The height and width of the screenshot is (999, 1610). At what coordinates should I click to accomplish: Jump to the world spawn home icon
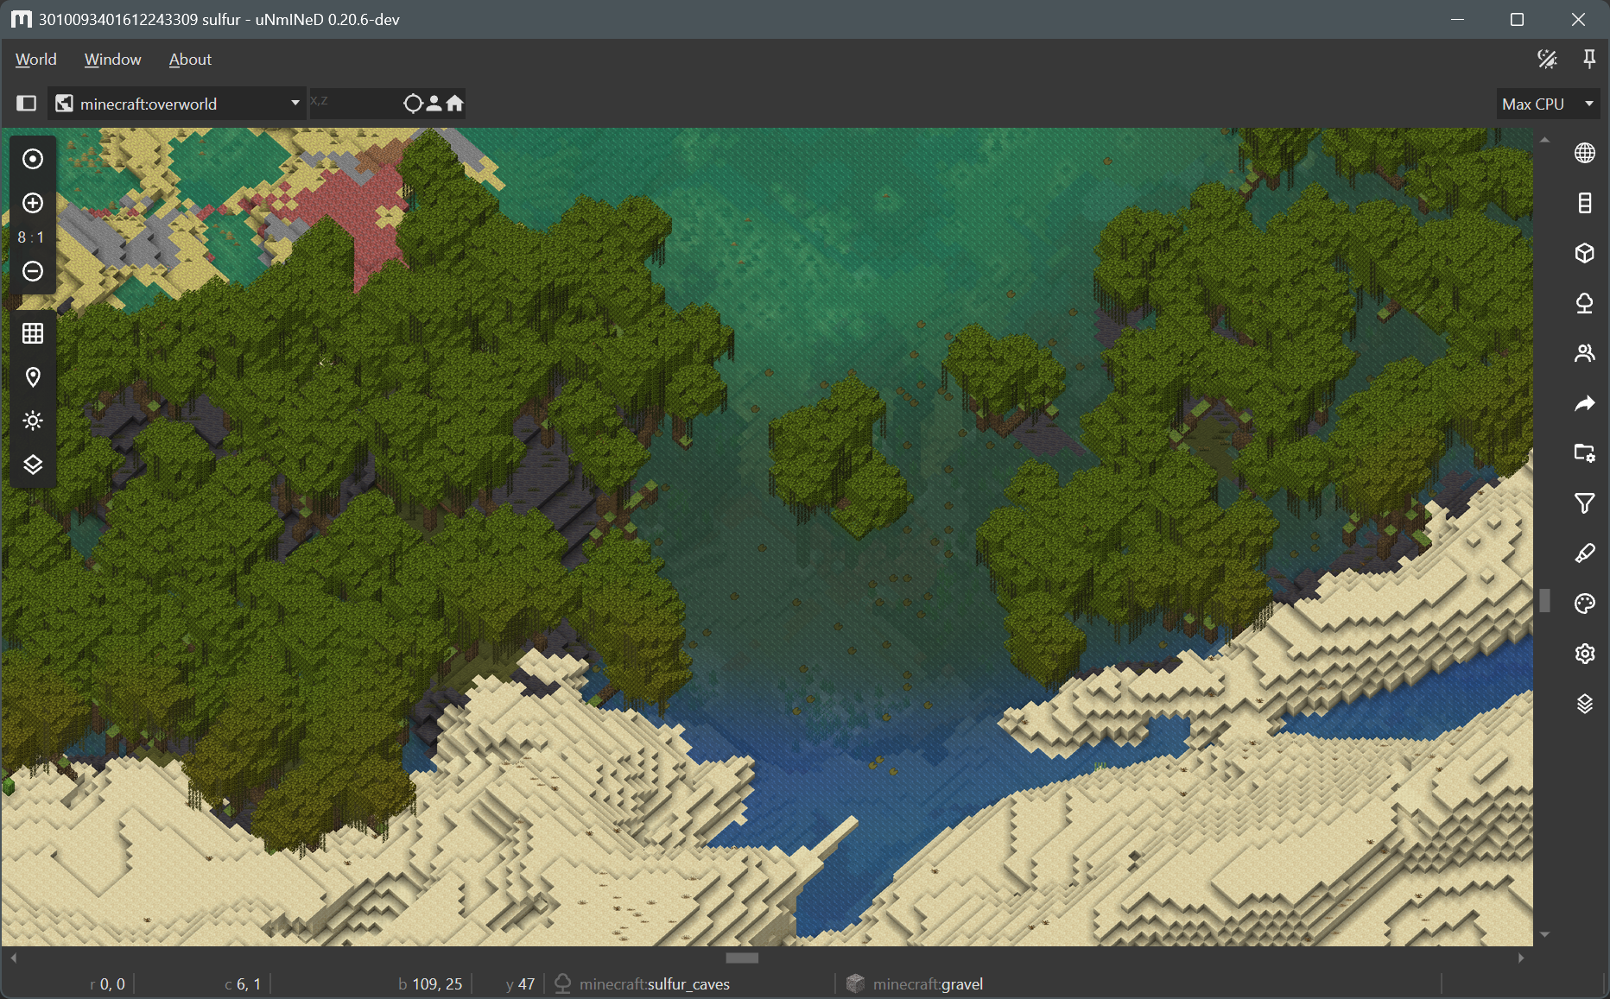(454, 104)
